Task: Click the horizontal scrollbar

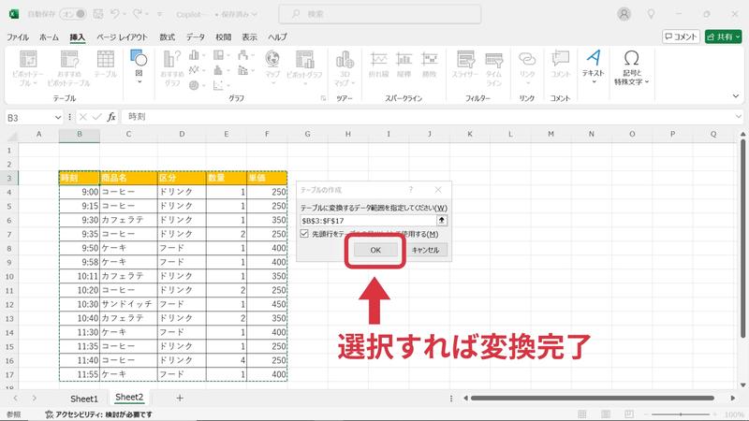Action: pos(593,398)
